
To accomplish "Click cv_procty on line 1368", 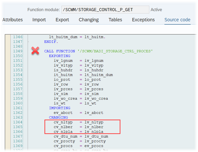I will point(64,141).
